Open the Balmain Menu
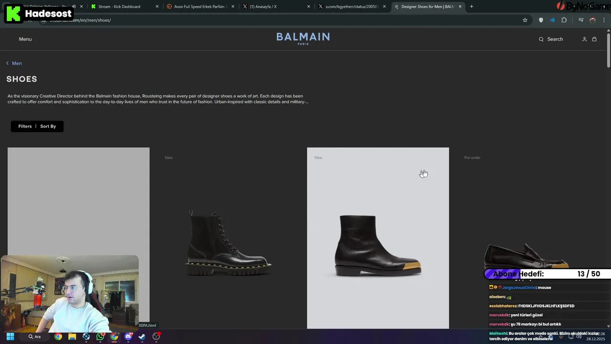611x344 pixels. 25,39
